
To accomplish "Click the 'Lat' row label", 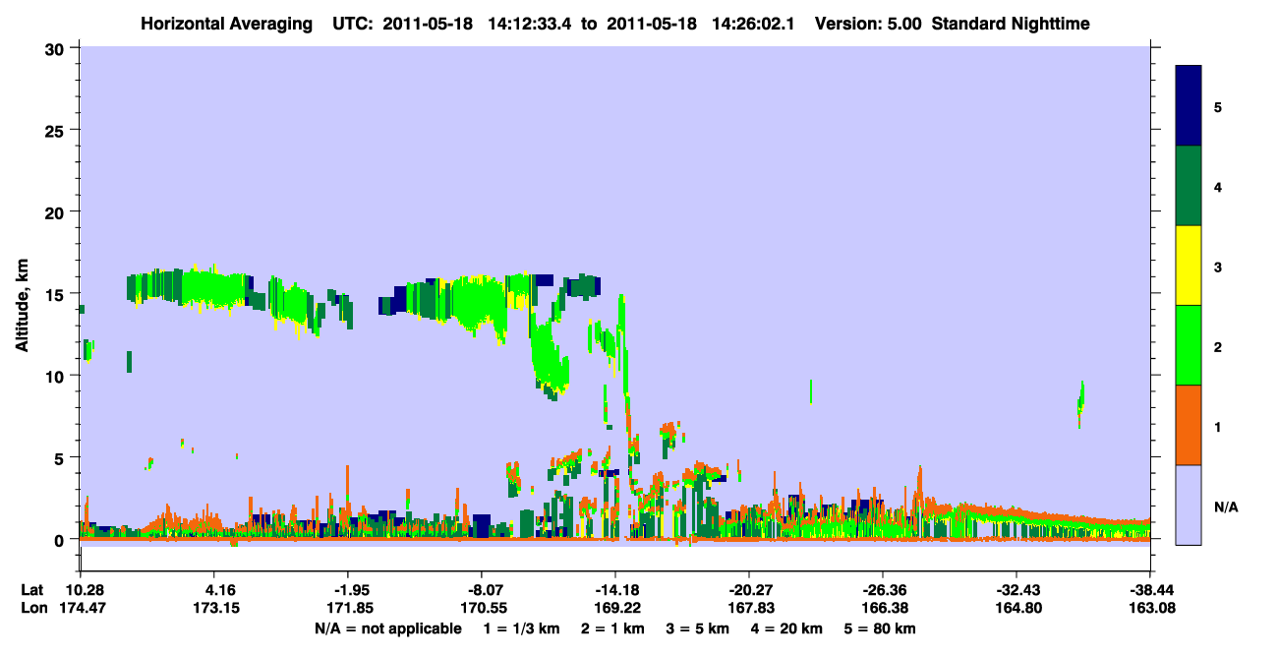I will tap(32, 590).
